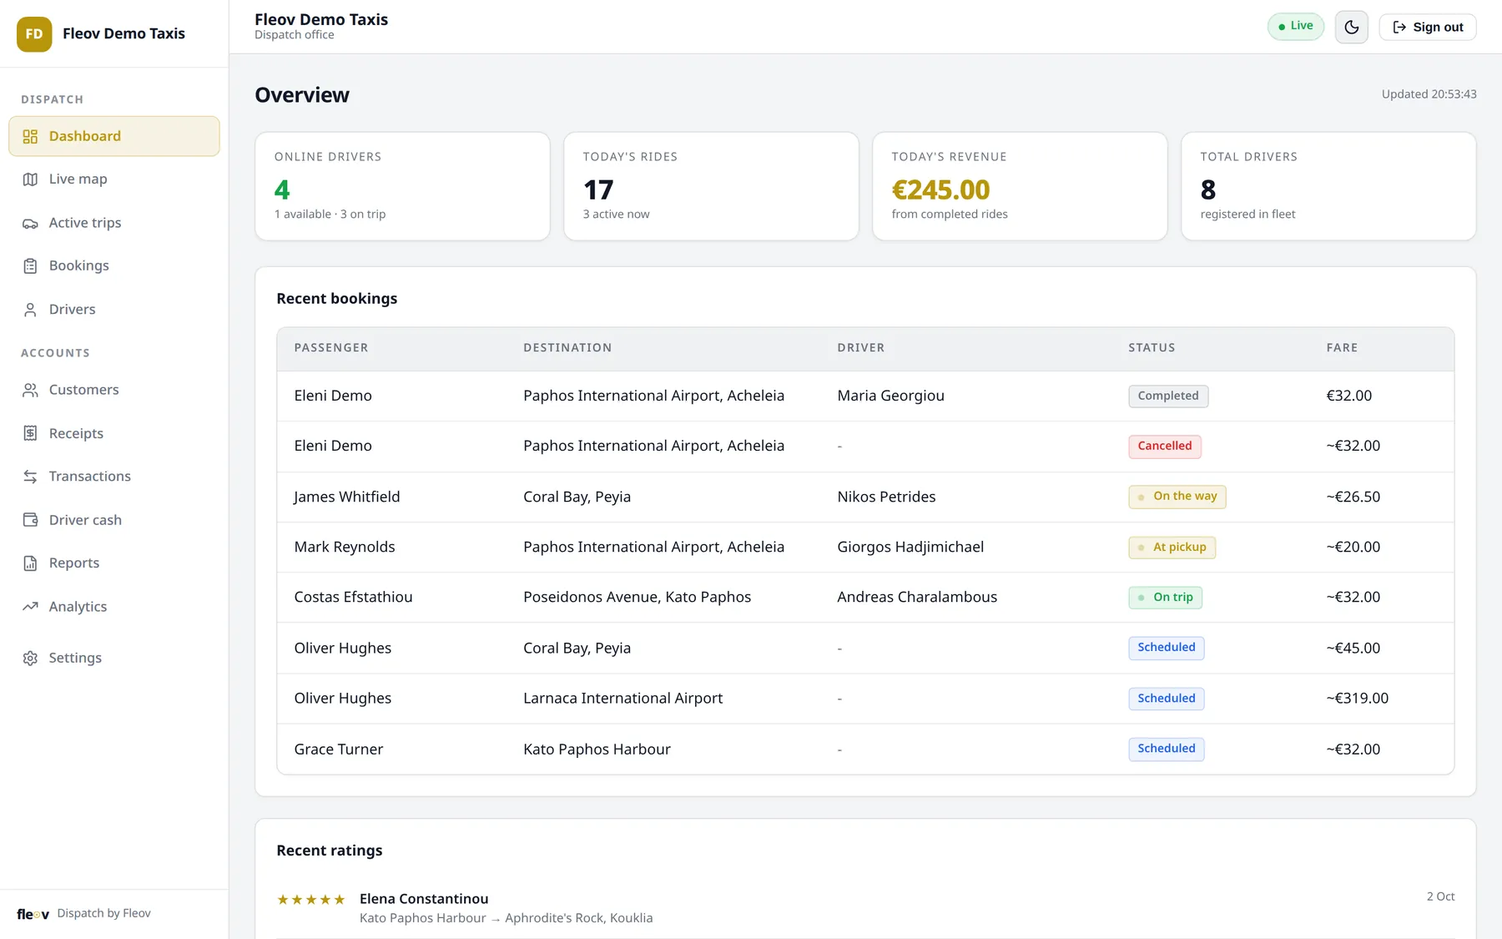Viewport: 1502px width, 939px height.
Task: Click the FD logo badge
Action: [34, 34]
